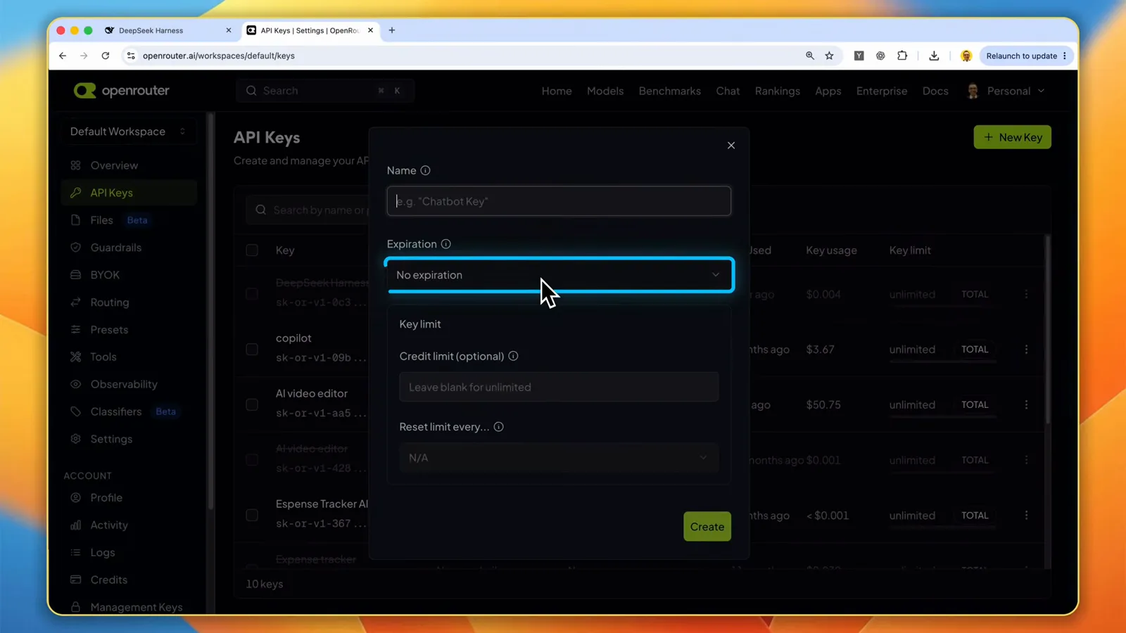Go to Models in top navigation

click(x=605, y=91)
